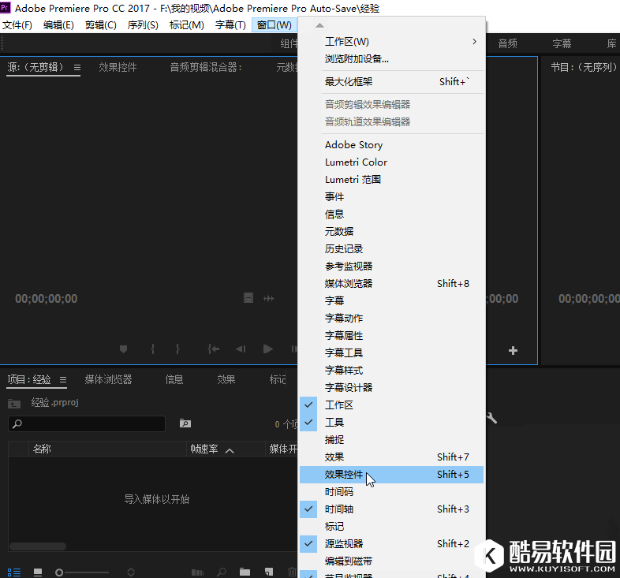Create a new bin folder

(x=245, y=572)
